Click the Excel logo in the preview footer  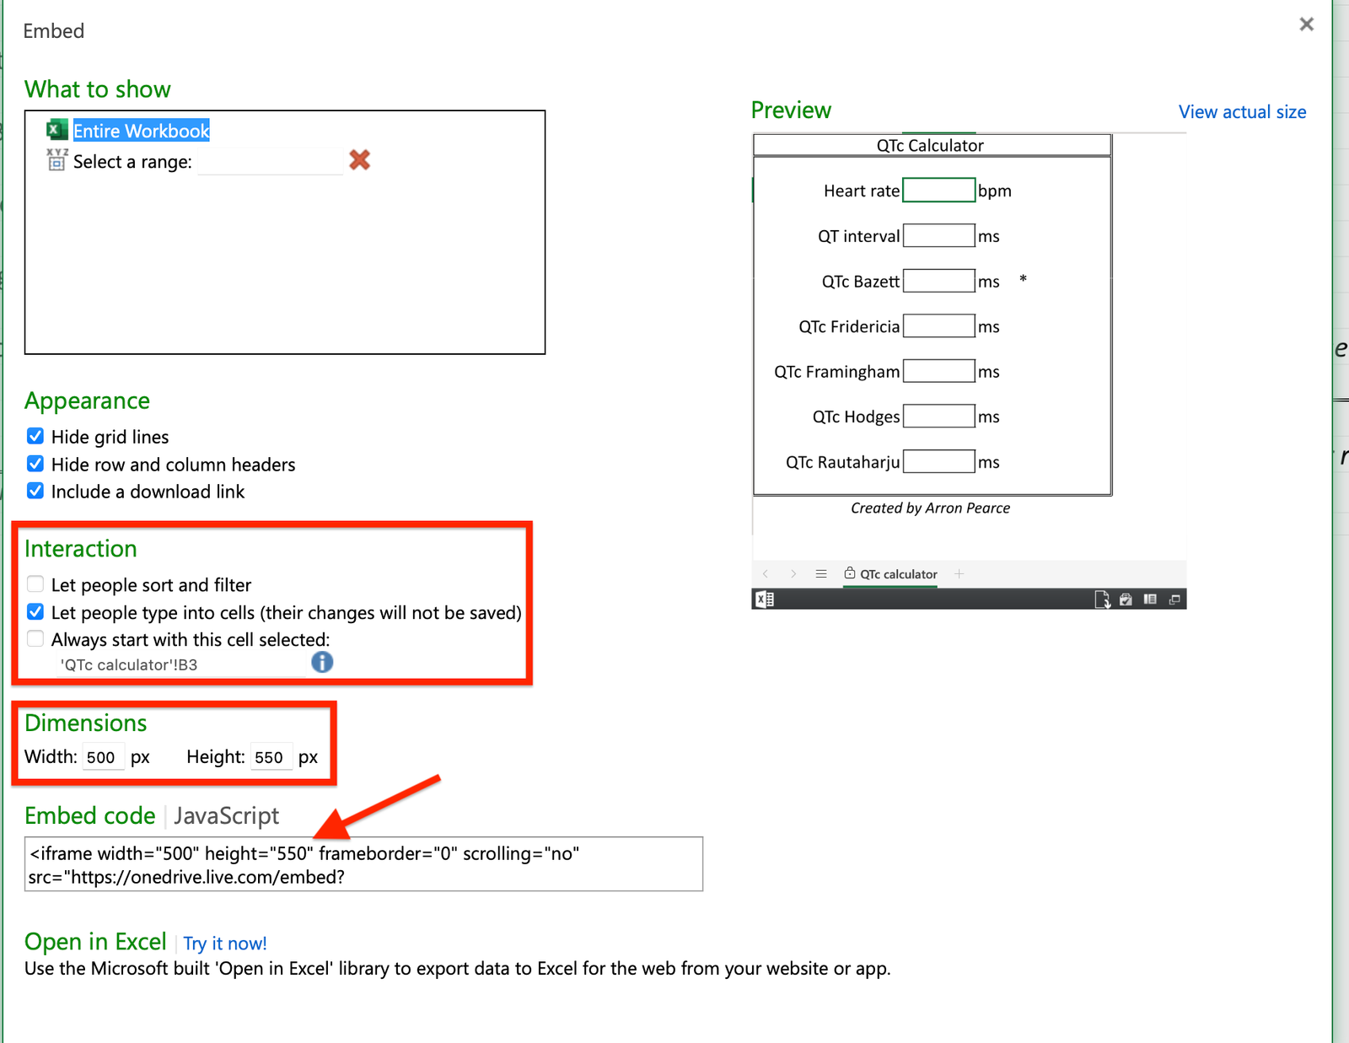pyautogui.click(x=765, y=599)
